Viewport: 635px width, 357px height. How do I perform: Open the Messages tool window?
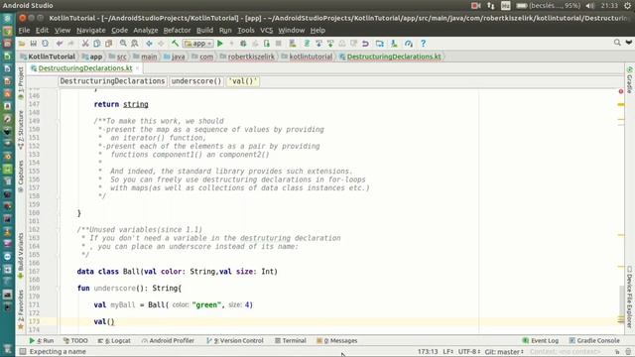point(337,341)
